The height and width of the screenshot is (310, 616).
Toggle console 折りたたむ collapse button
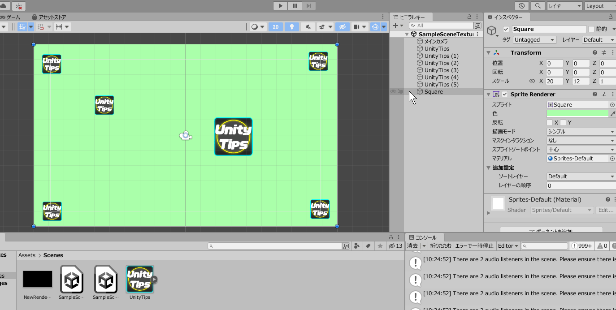click(x=440, y=246)
